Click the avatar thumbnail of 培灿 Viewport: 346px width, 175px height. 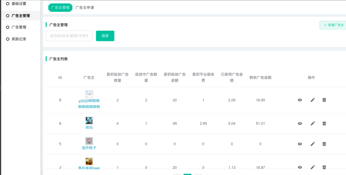(89, 120)
